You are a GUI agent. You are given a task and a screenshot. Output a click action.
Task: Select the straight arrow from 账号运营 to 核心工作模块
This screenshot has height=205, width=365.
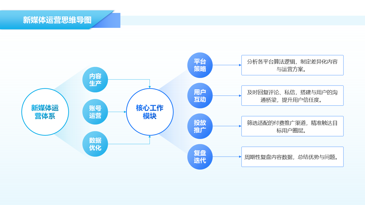117,112
